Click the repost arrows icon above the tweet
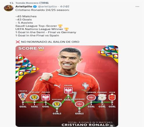The width and height of the screenshot is (145, 127). point(12,3)
